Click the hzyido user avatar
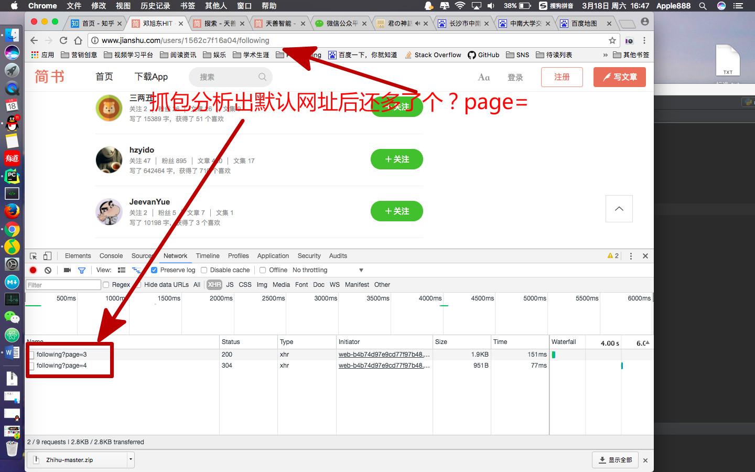 tap(109, 160)
